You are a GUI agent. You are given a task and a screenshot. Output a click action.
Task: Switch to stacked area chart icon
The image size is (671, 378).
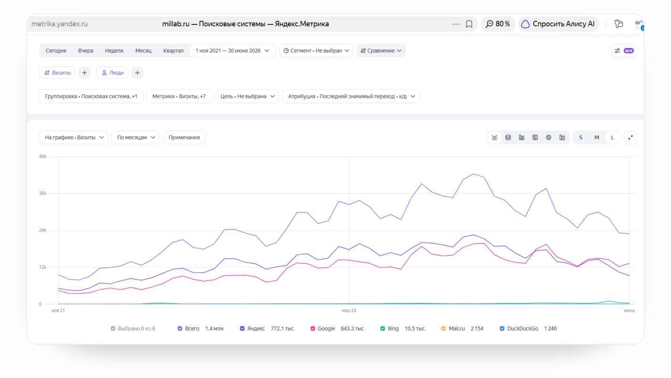tap(508, 138)
